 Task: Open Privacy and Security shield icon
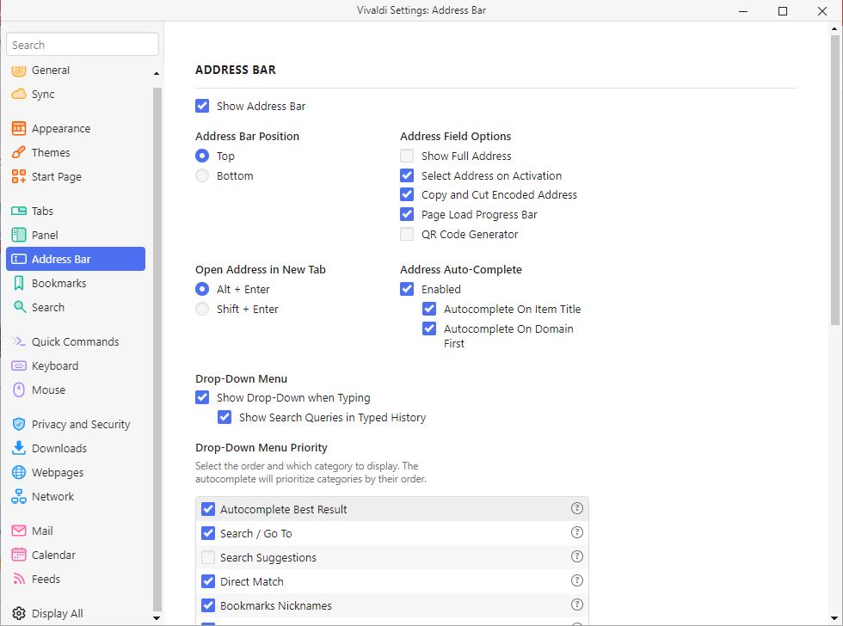19,424
